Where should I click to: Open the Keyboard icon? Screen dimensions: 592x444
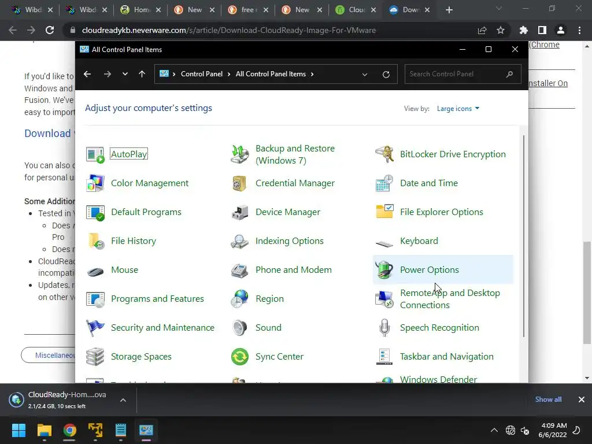[384, 243]
